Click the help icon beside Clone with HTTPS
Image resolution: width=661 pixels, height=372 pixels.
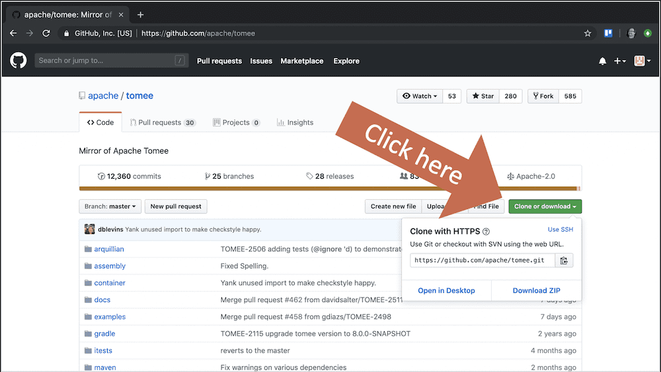[x=486, y=232]
